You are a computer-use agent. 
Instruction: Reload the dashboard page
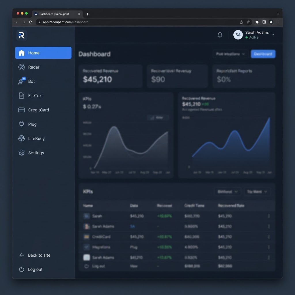(31, 22)
